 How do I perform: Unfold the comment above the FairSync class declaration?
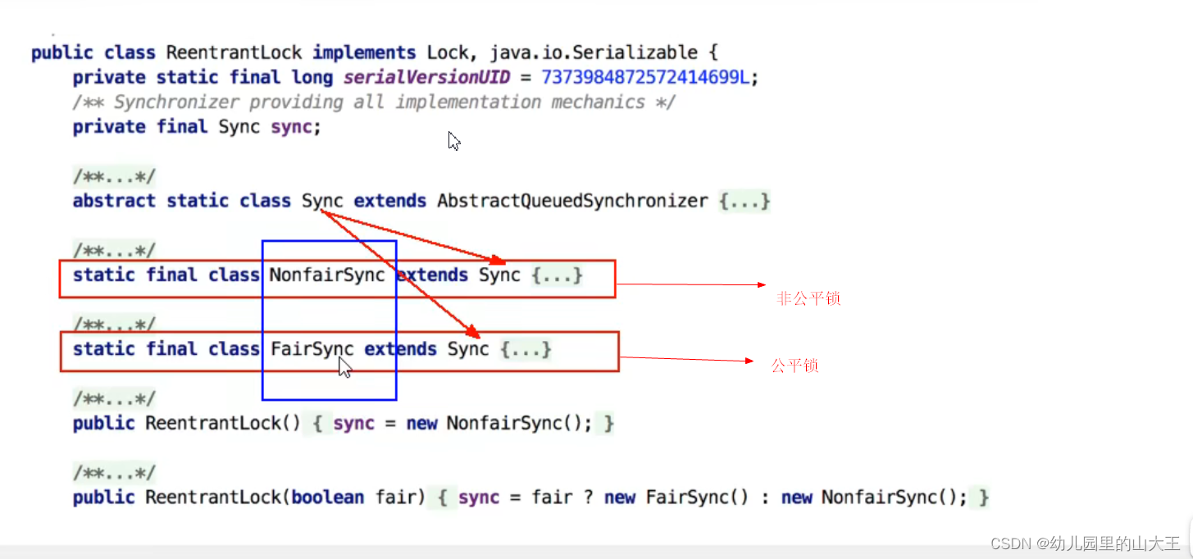[114, 325]
